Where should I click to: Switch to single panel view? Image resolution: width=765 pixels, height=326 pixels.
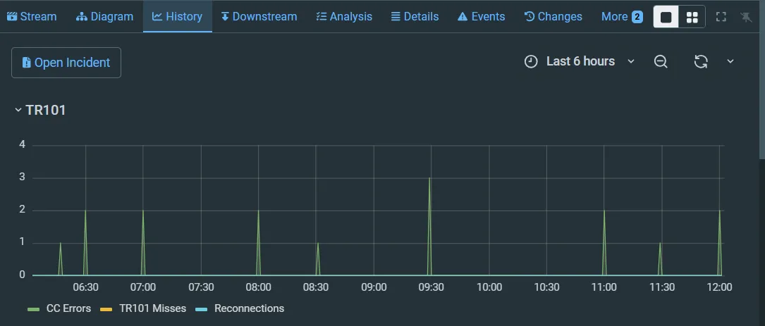(x=666, y=17)
